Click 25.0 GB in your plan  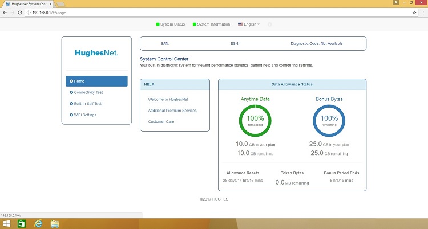(x=329, y=144)
